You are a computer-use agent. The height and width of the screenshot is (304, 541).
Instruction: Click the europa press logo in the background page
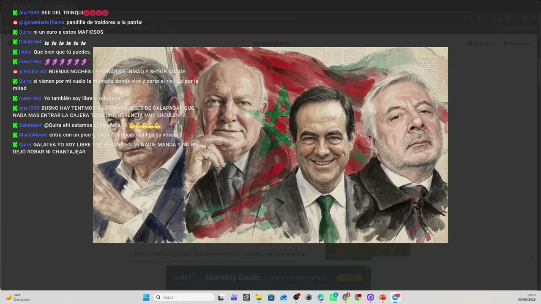[271, 43]
